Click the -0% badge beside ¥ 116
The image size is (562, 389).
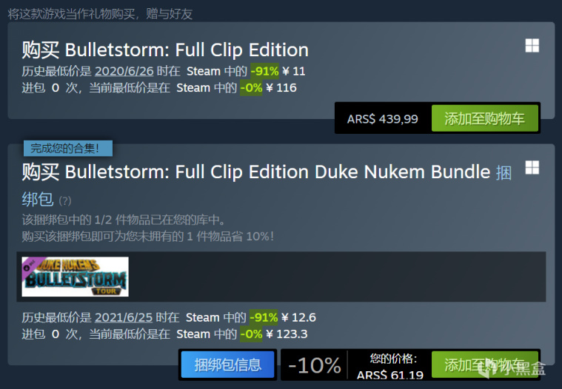[252, 87]
